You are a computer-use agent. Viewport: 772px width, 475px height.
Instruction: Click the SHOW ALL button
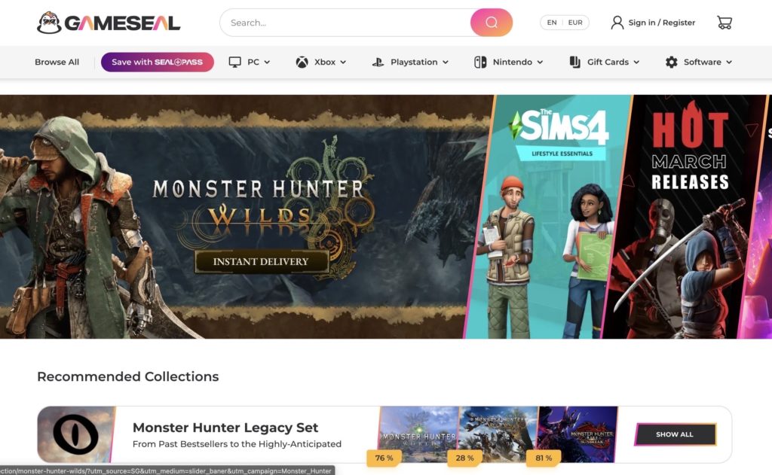click(675, 434)
